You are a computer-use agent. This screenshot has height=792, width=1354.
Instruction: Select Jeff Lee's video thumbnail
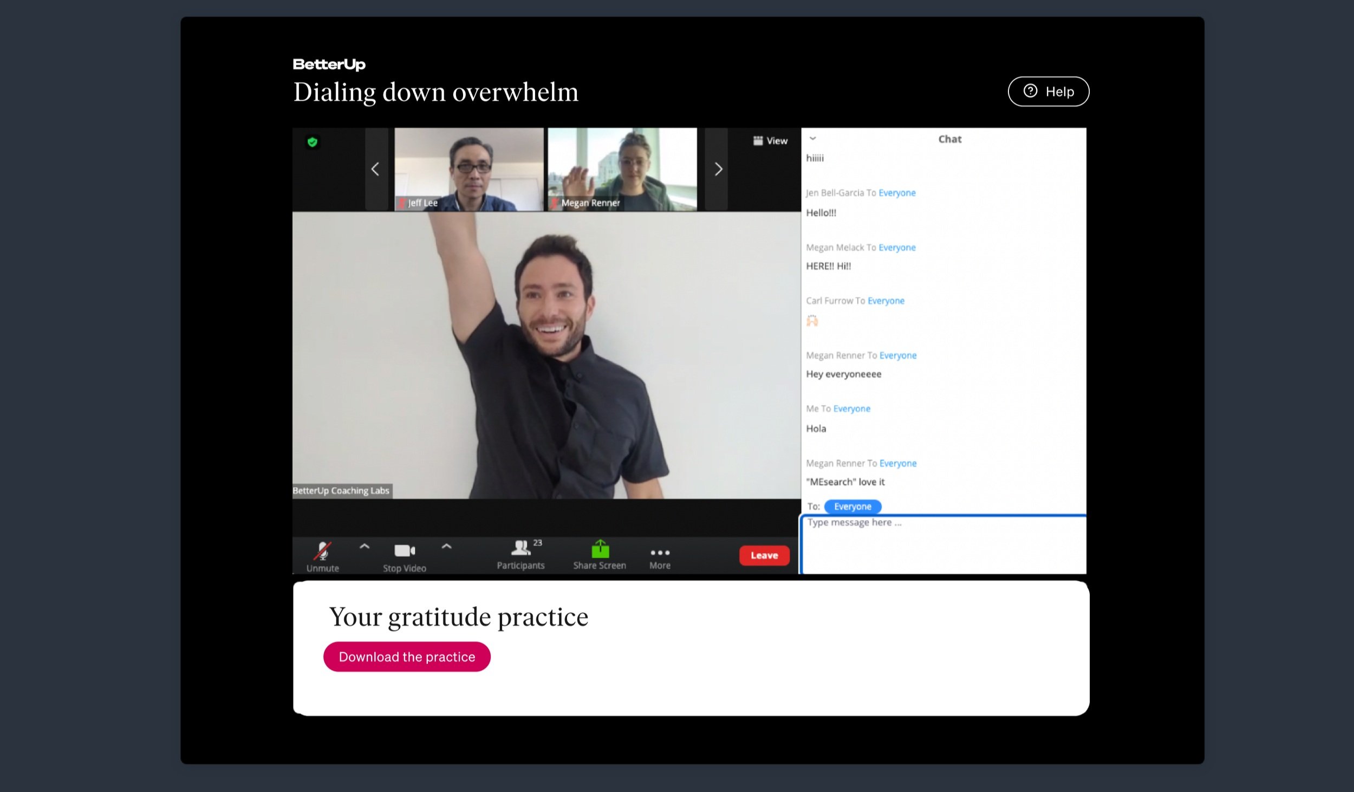pyautogui.click(x=469, y=169)
